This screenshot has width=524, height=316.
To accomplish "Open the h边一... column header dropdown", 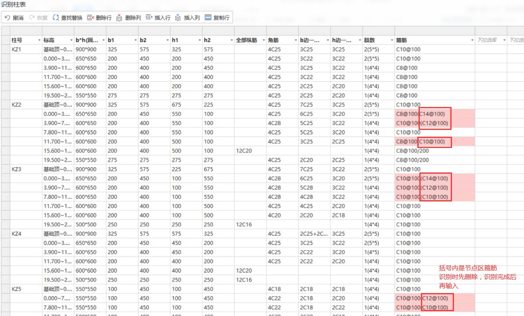I will click(x=360, y=40).
